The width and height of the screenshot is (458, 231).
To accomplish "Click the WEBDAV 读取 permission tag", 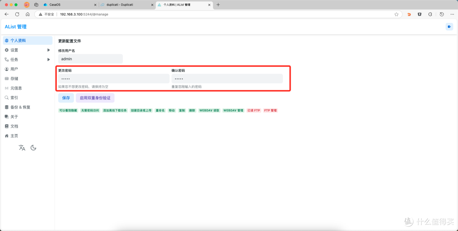I will coord(209,110).
